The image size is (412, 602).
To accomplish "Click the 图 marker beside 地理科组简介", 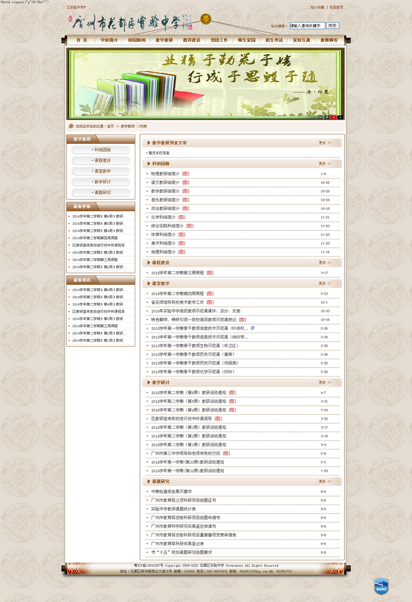I will (x=182, y=252).
